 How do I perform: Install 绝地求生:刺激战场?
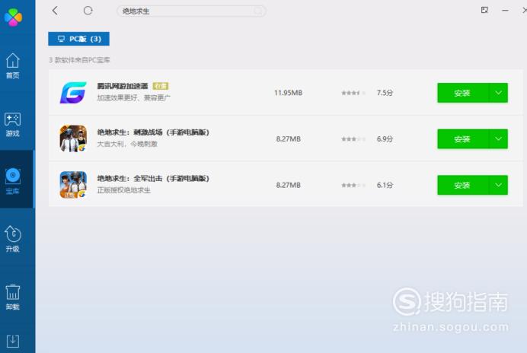click(462, 138)
